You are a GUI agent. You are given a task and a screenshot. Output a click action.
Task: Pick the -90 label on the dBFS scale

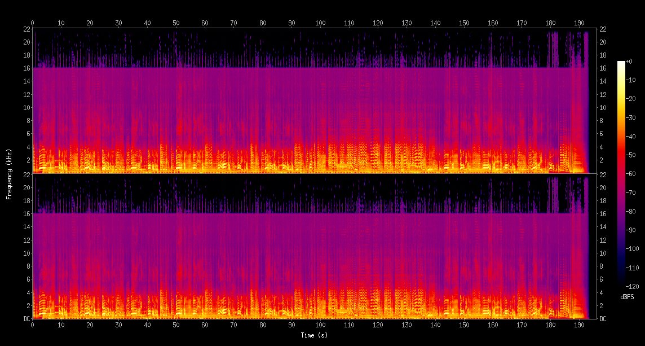click(631, 230)
